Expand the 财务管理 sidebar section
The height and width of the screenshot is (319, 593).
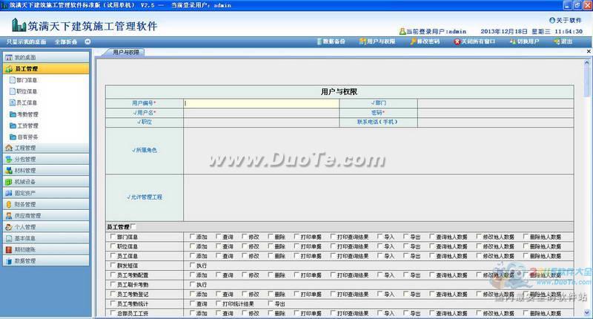tap(25, 204)
